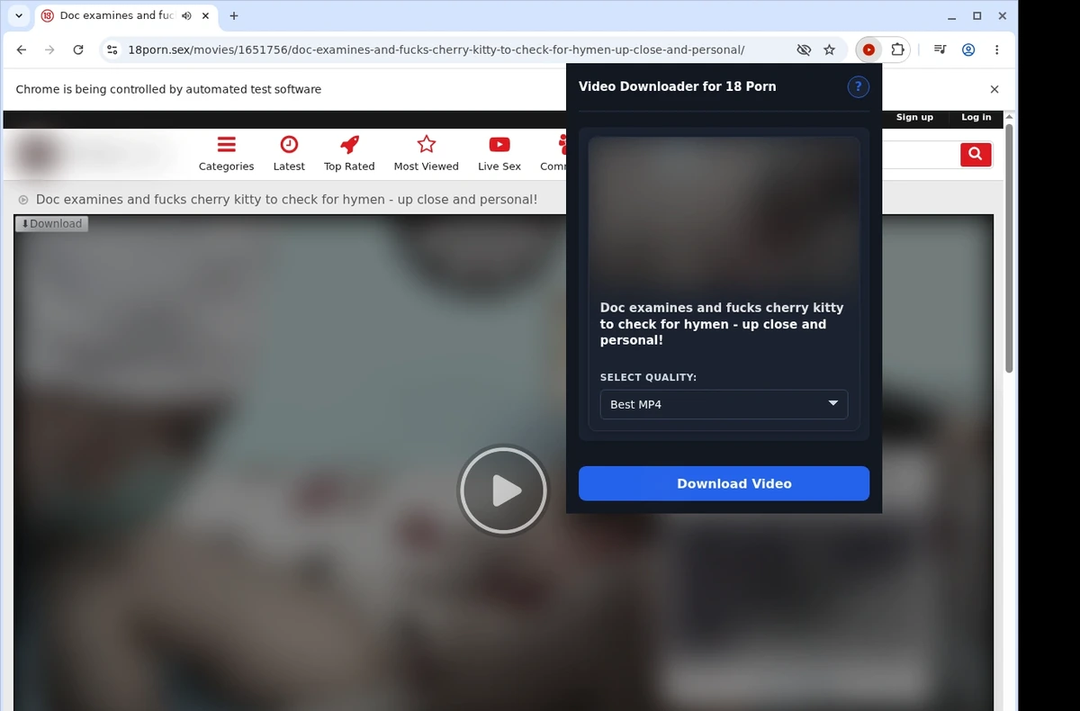Maximize the Chrome window

tap(977, 15)
